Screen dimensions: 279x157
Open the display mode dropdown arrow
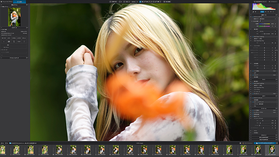(121, 2)
